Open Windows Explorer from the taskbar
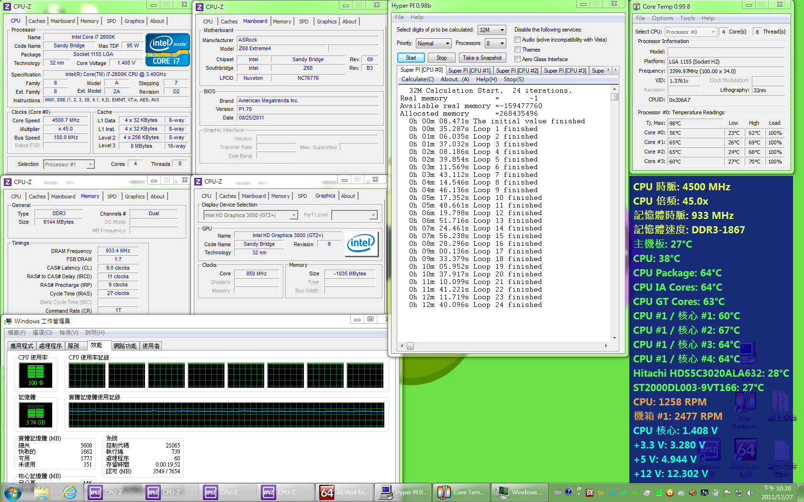 pos(42,492)
